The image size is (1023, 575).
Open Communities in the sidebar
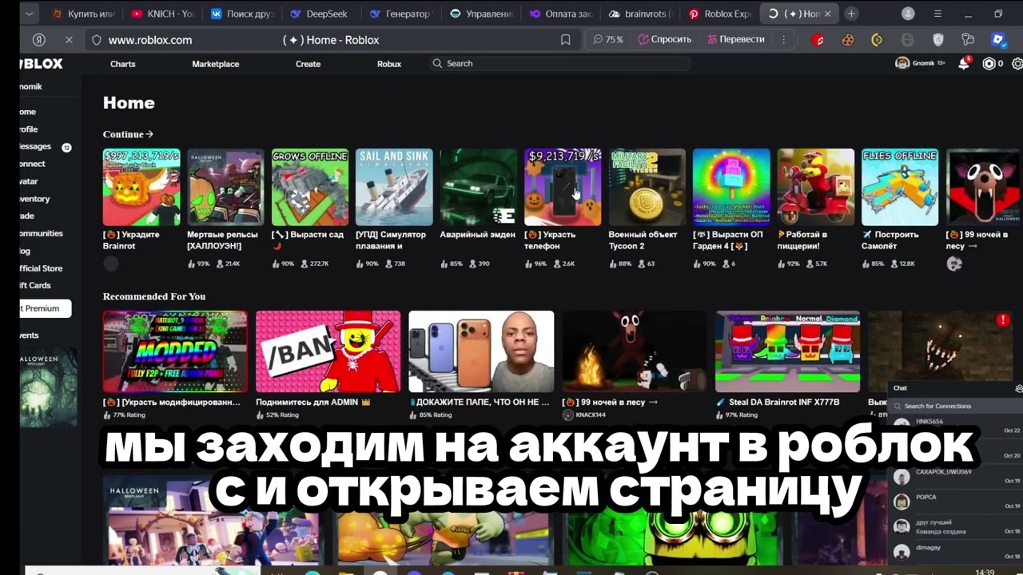tap(42, 234)
